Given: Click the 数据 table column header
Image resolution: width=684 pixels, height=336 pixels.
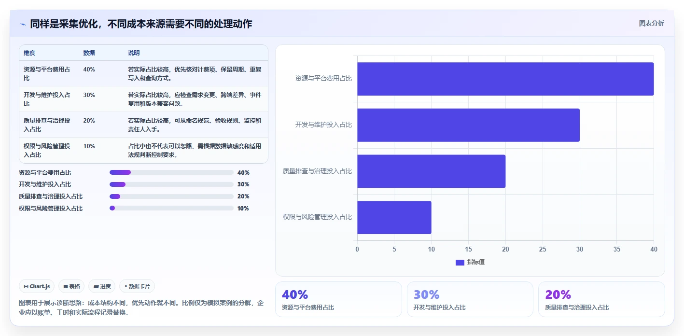Looking at the screenshot, I should pyautogui.click(x=89, y=53).
